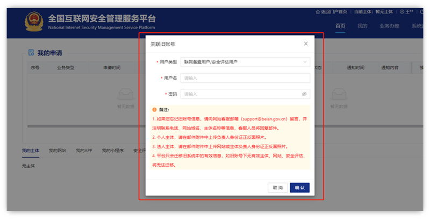Viewport: 430px width, 219px height.
Task: Expand the 用户类型 dropdown arrow
Action: tap(305, 62)
